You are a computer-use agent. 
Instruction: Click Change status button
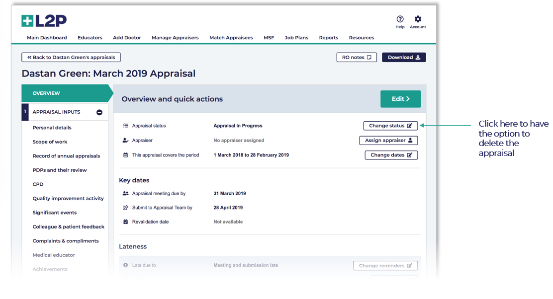390,126
